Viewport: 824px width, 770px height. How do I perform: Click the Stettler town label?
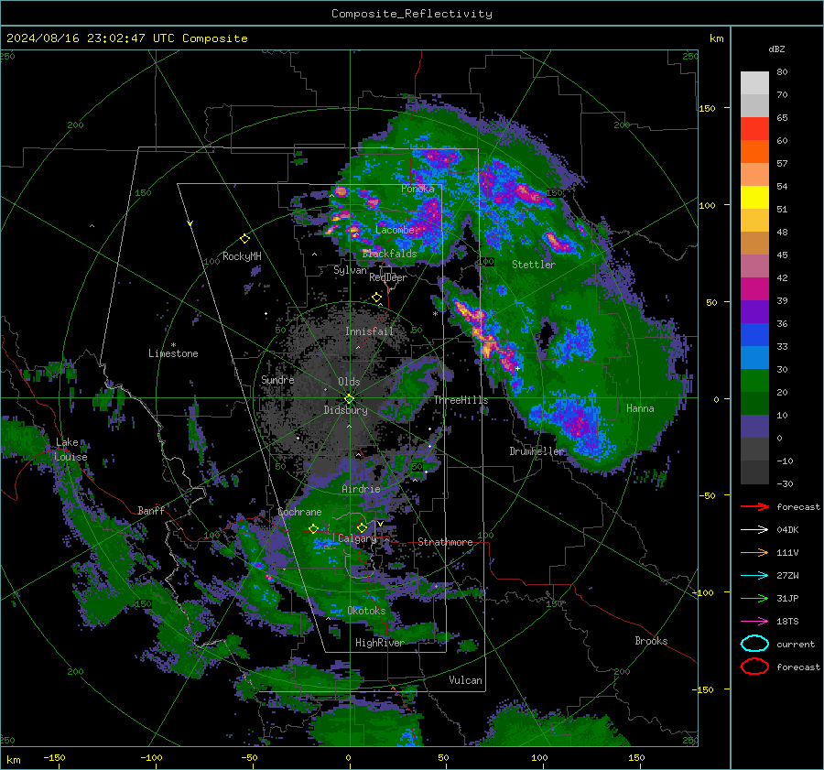tap(534, 265)
